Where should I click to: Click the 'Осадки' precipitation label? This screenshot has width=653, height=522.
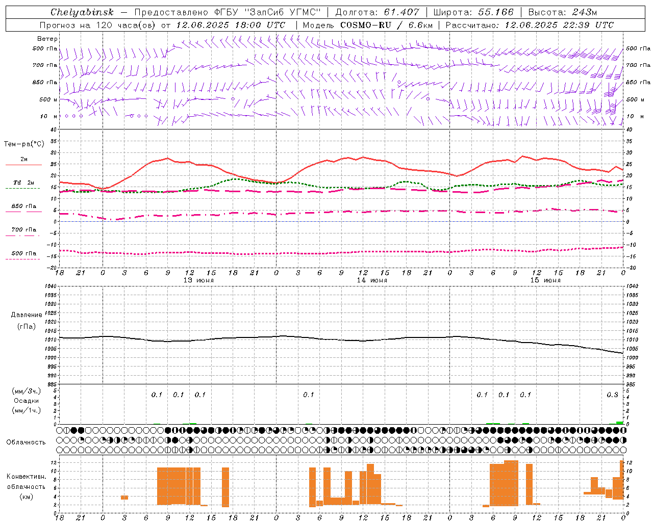[x=27, y=401]
